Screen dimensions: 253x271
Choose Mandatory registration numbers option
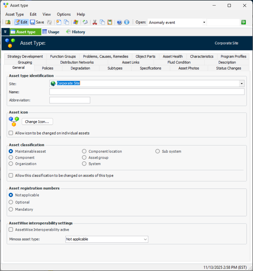tap(11, 209)
